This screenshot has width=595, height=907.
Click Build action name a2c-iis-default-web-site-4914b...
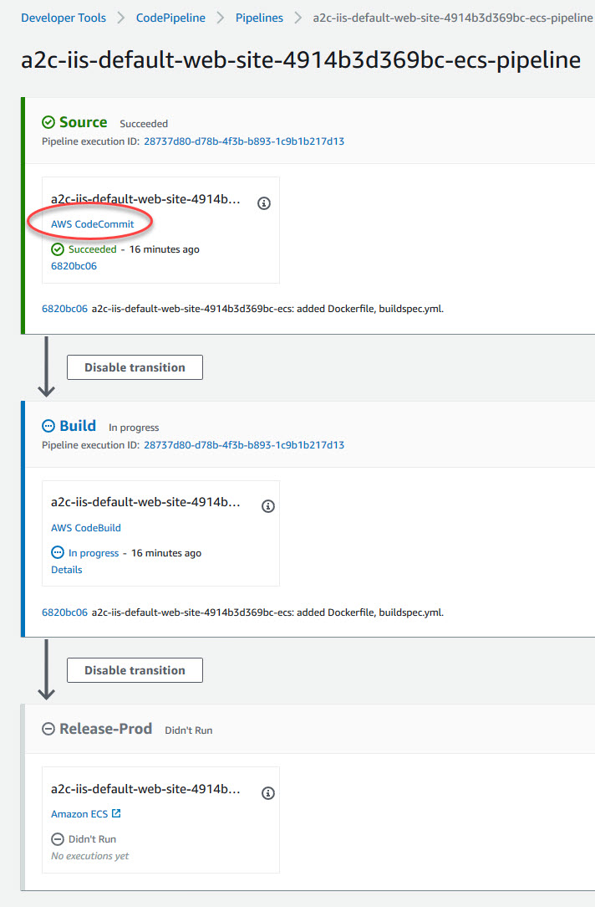pyautogui.click(x=145, y=502)
